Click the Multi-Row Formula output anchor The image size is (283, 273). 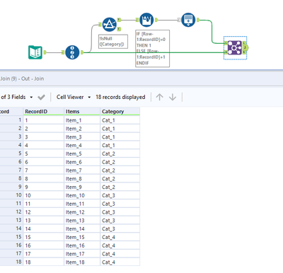[x=156, y=20]
